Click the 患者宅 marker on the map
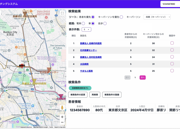The image size is (180, 129). tap(22, 66)
